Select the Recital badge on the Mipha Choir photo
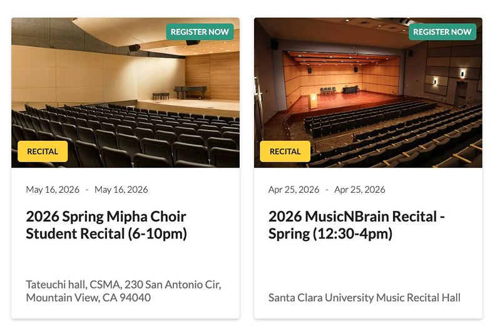 coord(43,151)
